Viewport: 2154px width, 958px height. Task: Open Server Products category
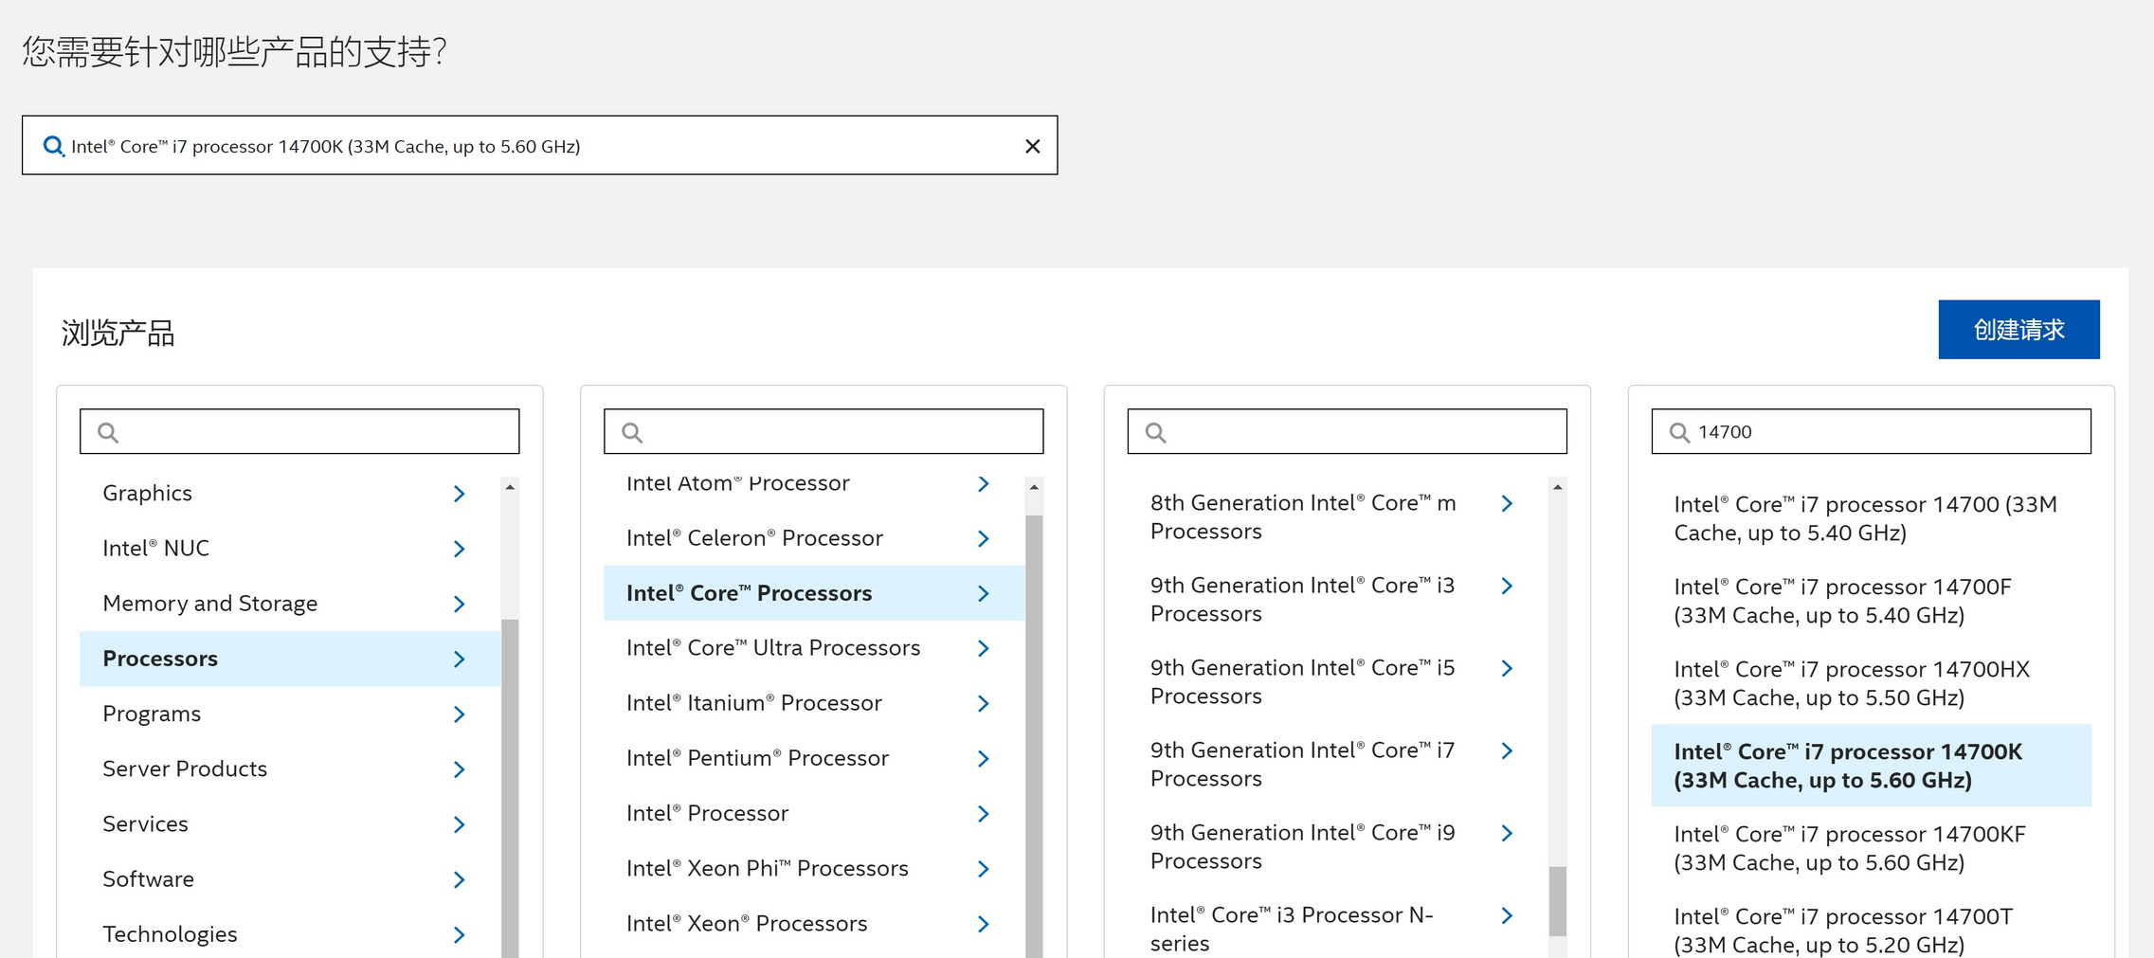pos(289,768)
